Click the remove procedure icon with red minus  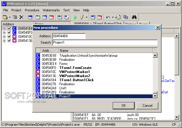[x=51, y=17]
